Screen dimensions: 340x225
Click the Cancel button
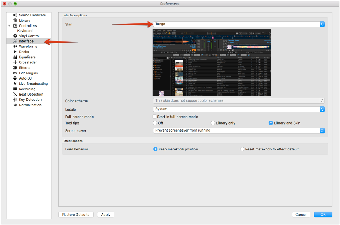(301, 215)
